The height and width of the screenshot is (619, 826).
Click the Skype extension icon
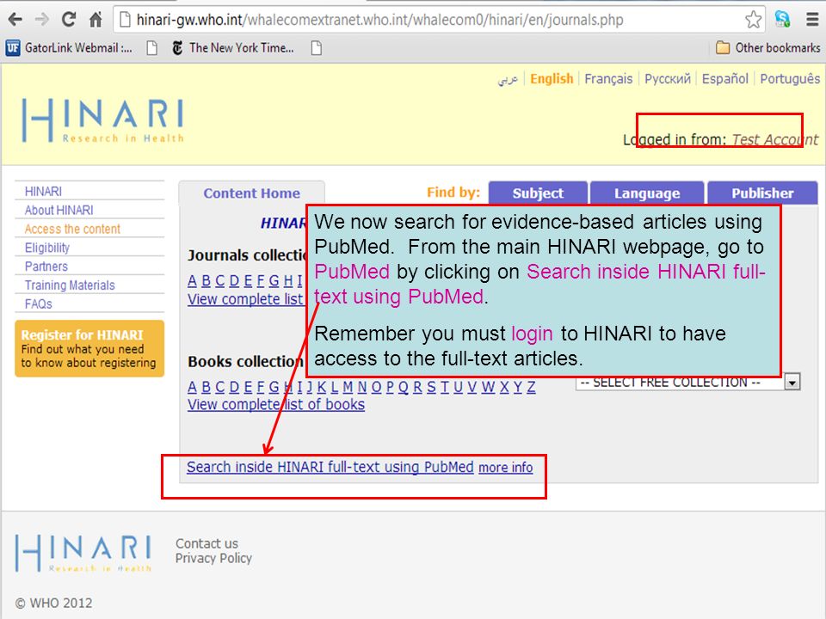(x=782, y=20)
